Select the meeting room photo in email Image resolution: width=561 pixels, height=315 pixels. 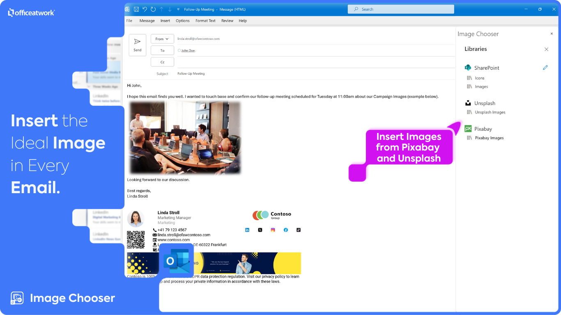[x=185, y=138]
